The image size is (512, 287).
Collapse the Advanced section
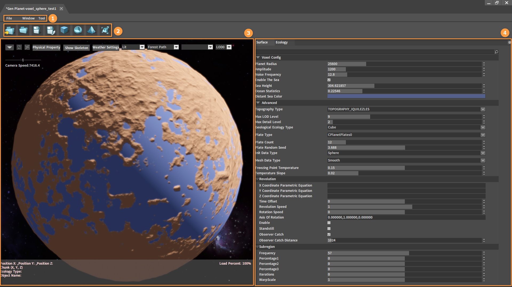click(x=258, y=103)
